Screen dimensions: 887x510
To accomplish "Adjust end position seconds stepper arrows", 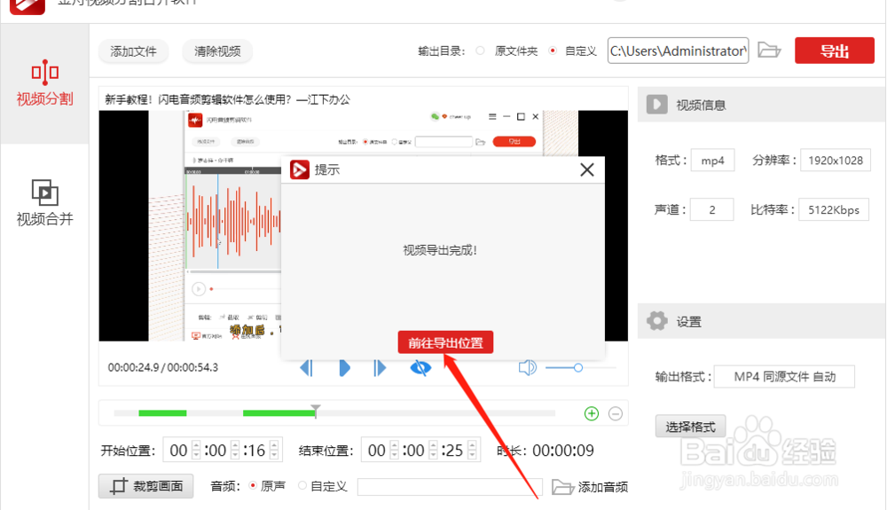I will pos(473,451).
